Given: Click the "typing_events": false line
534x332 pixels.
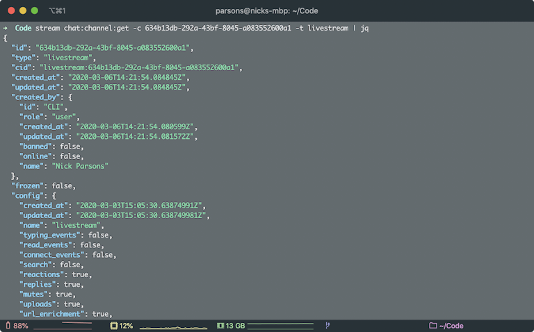Looking at the screenshot, I should 66,235.
